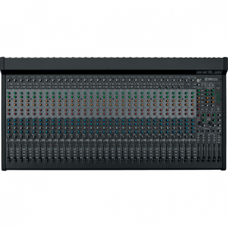
Task: Adjust the top blue EQ knob on first channel
Action: (x=9, y=121)
